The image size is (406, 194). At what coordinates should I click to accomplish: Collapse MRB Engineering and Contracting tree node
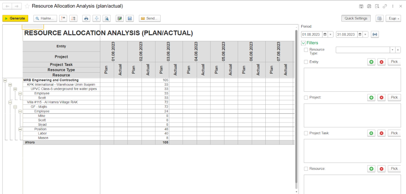5,80
